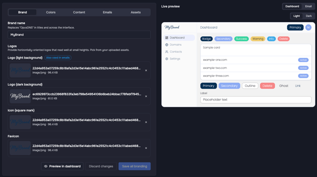
Task: Click the yellow Warning badge
Action: coord(258,39)
